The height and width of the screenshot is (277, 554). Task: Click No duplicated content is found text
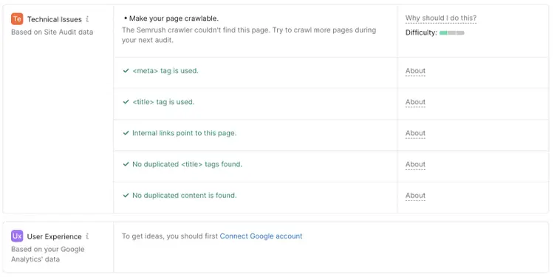click(x=185, y=196)
